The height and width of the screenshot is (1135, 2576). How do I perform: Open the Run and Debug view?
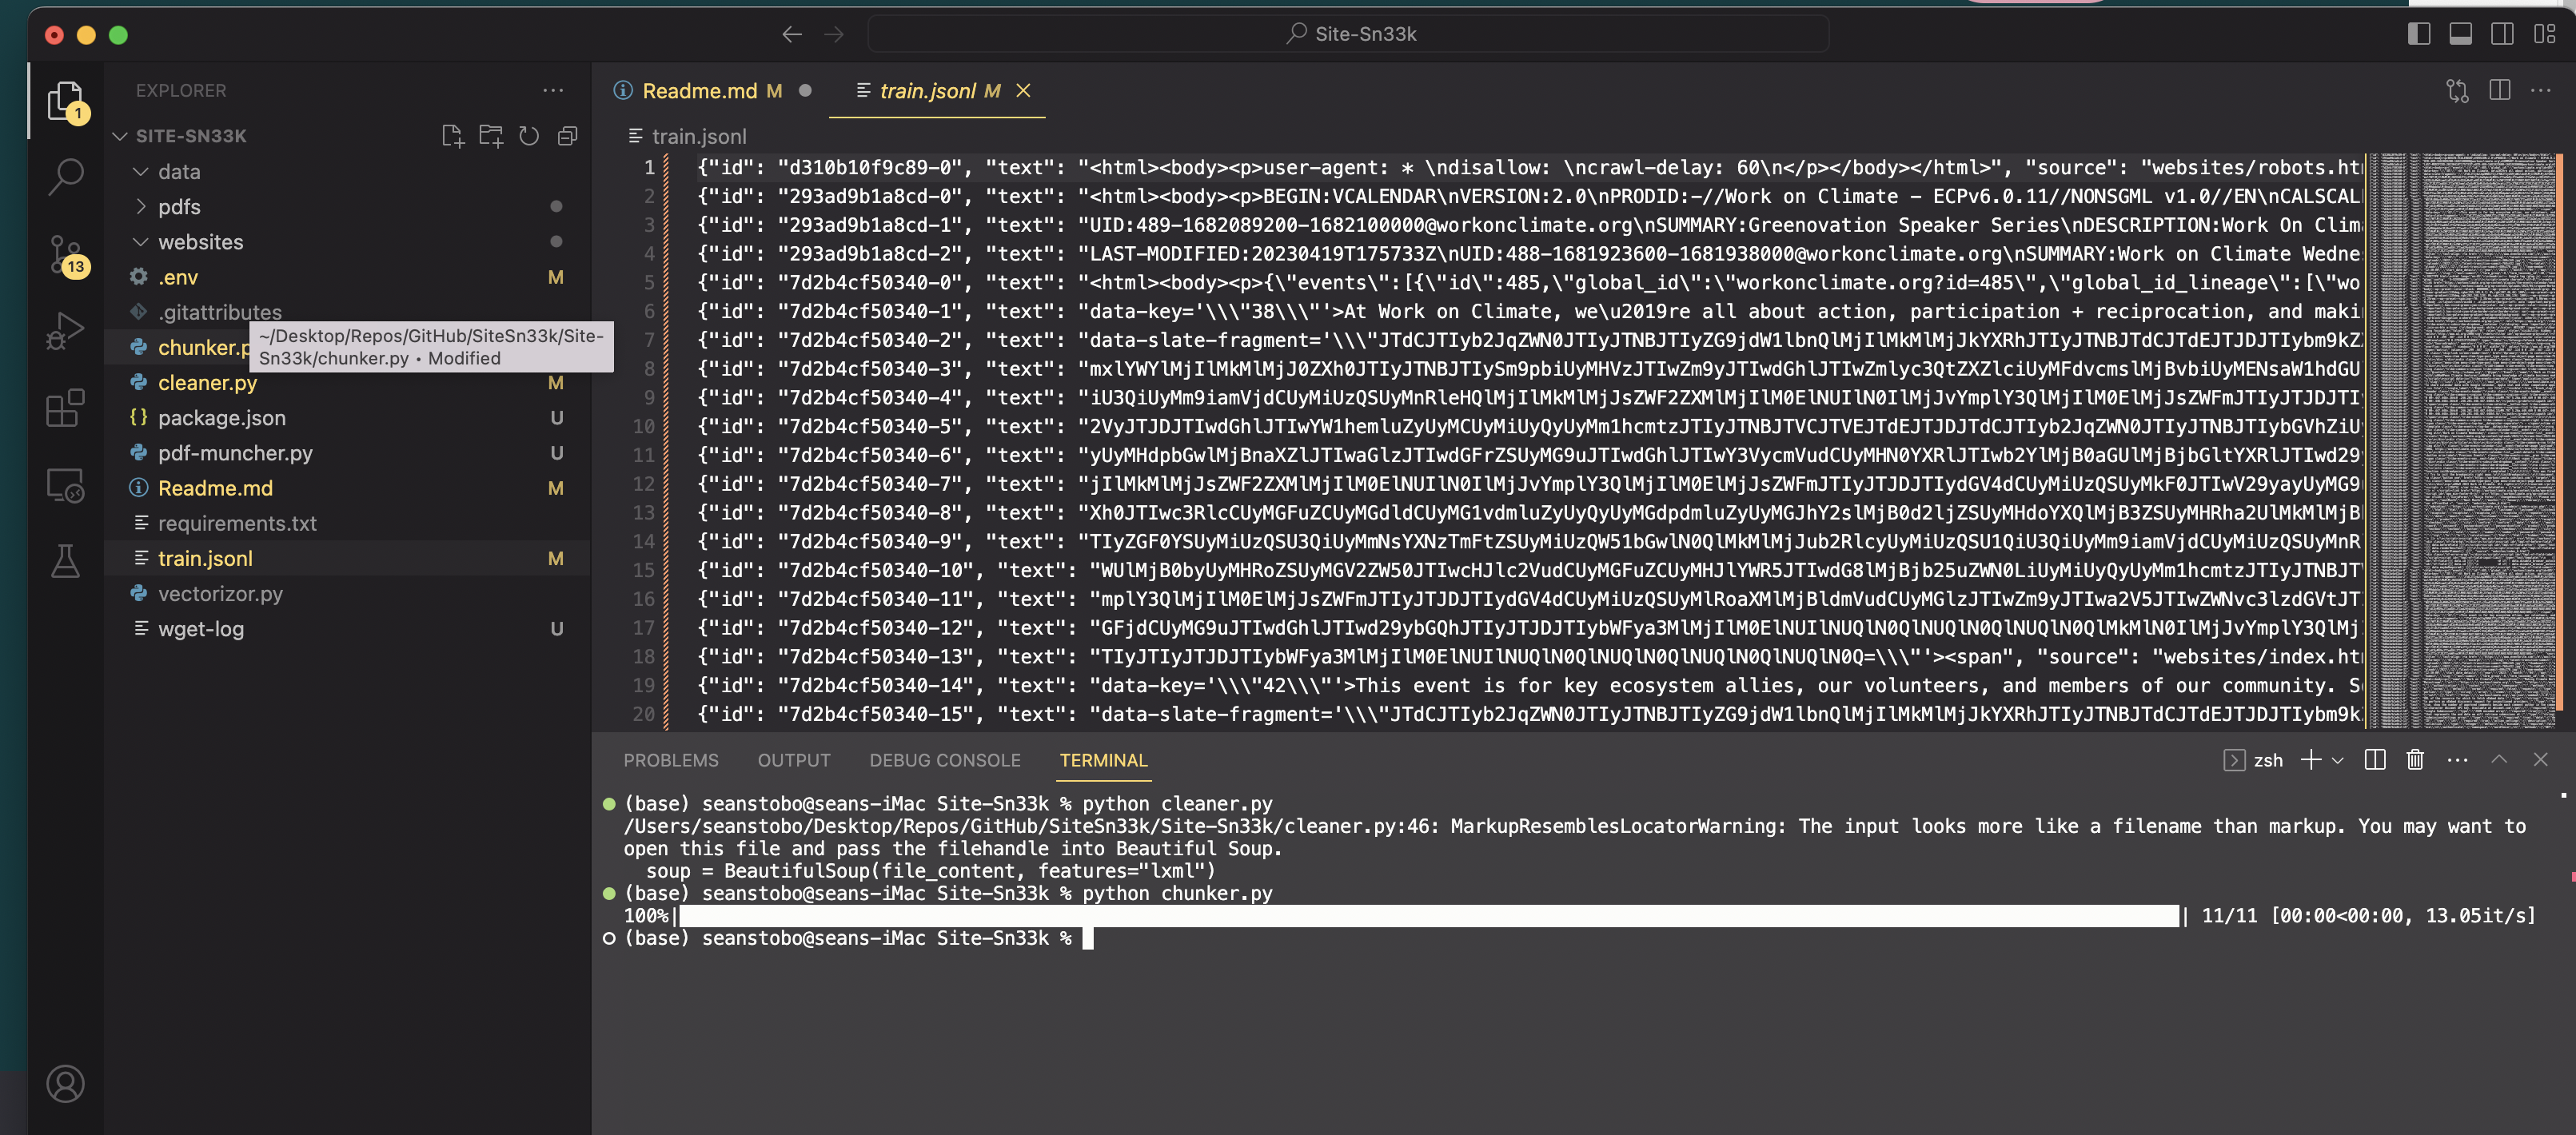[65, 331]
